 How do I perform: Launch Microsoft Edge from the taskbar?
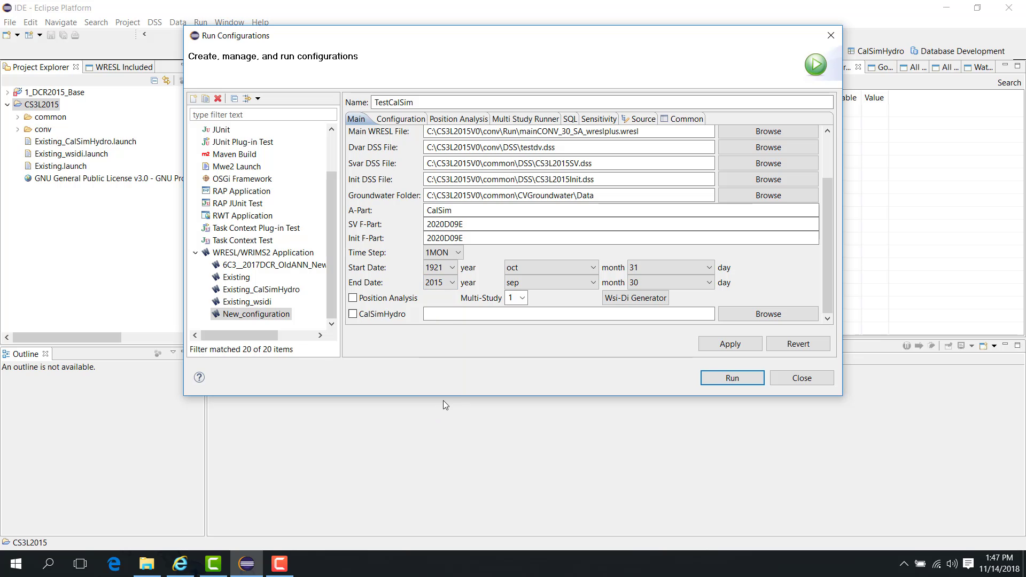tap(114, 564)
